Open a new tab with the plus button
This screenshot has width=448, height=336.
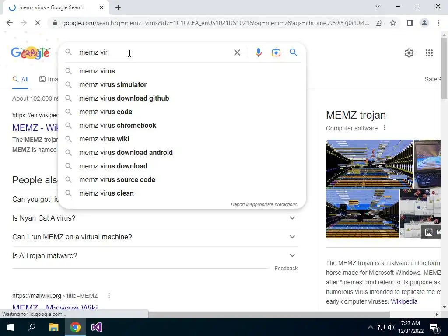(118, 8)
